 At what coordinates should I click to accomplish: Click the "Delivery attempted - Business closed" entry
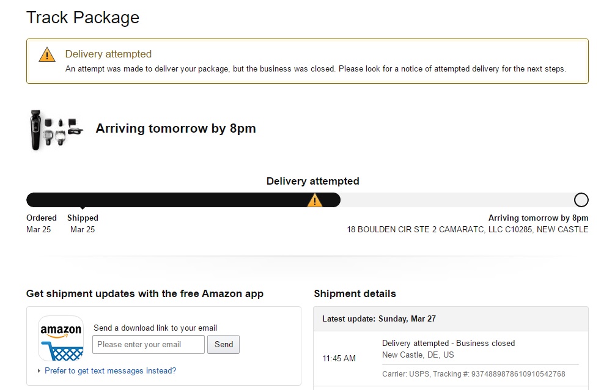click(448, 343)
